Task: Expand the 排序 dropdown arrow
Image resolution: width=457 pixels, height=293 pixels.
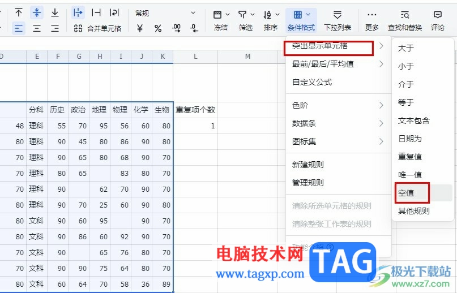Action: [277, 14]
